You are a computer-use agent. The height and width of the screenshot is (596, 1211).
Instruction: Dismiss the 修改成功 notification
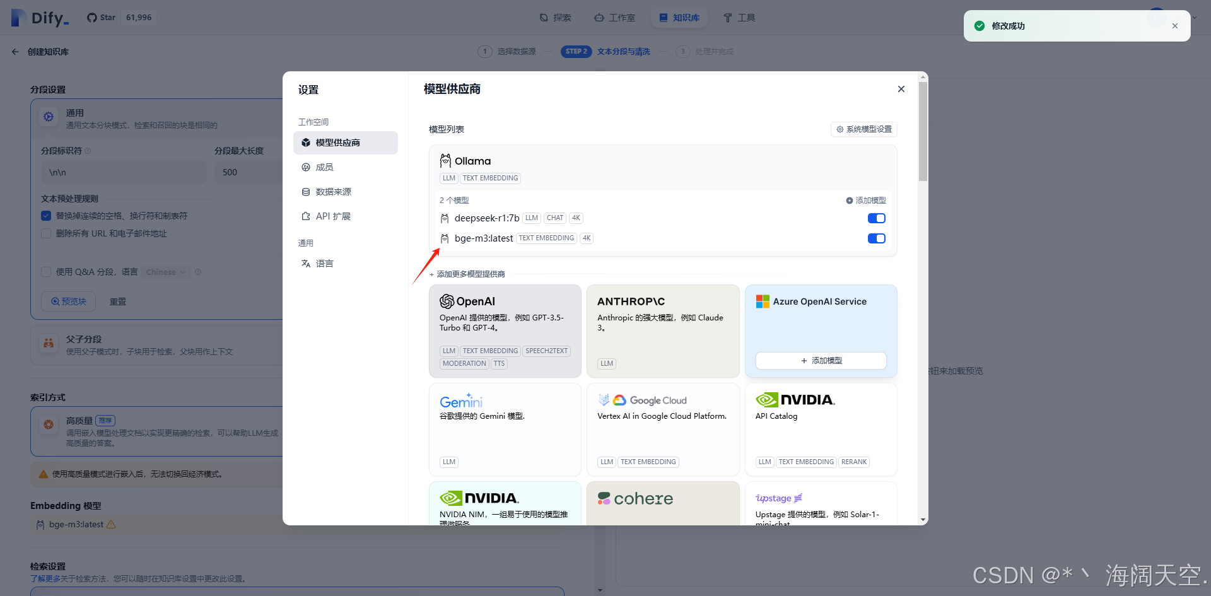[x=1175, y=26]
